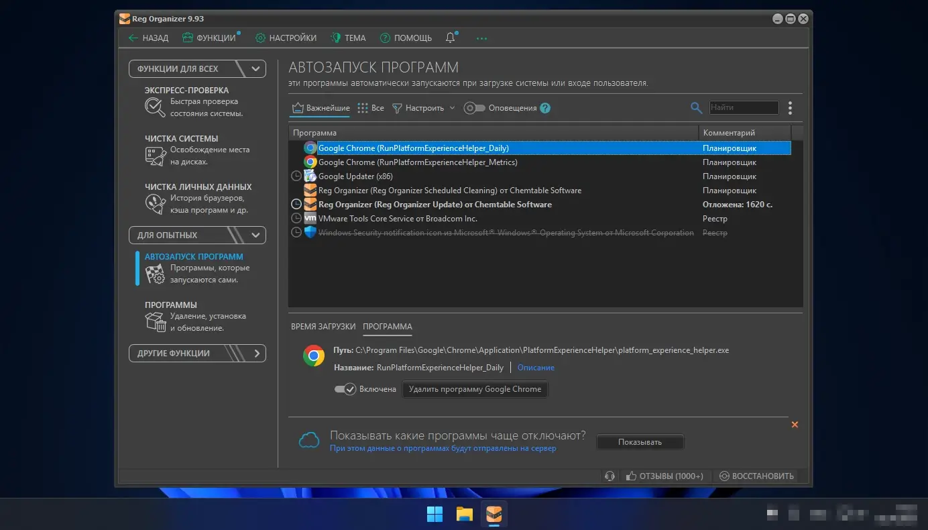This screenshot has height=530, width=928.
Task: Click the notification bell icon
Action: pyautogui.click(x=451, y=38)
